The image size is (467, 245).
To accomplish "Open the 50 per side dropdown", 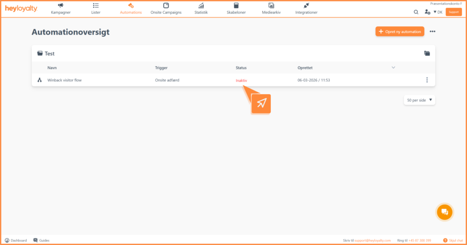I will pyautogui.click(x=419, y=100).
